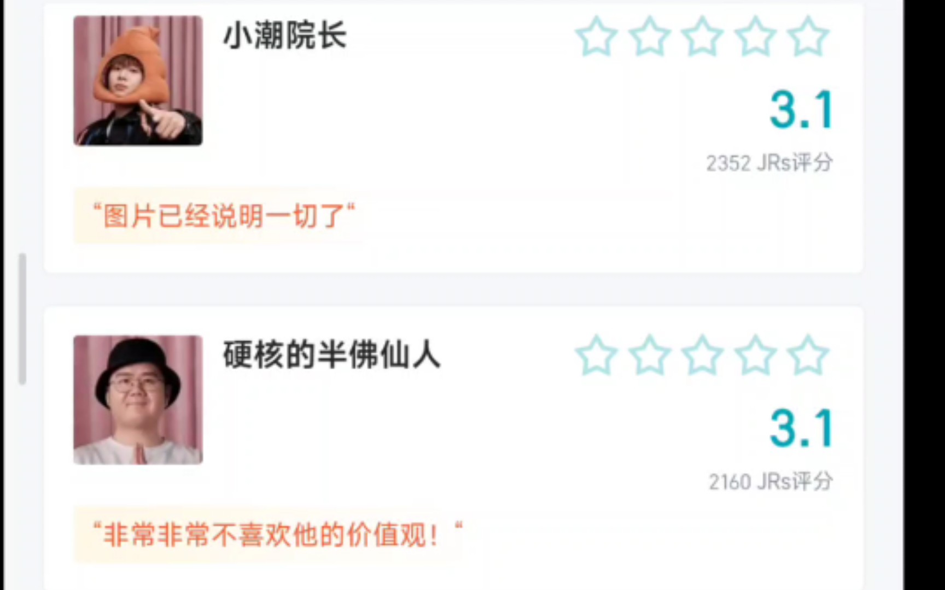The height and width of the screenshot is (590, 945).
Task: Open 小潮院长 avatar photo
Action: pyautogui.click(x=138, y=80)
